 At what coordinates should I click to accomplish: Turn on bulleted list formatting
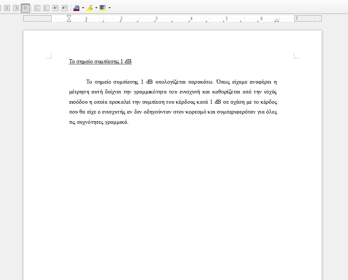(x=46, y=8)
